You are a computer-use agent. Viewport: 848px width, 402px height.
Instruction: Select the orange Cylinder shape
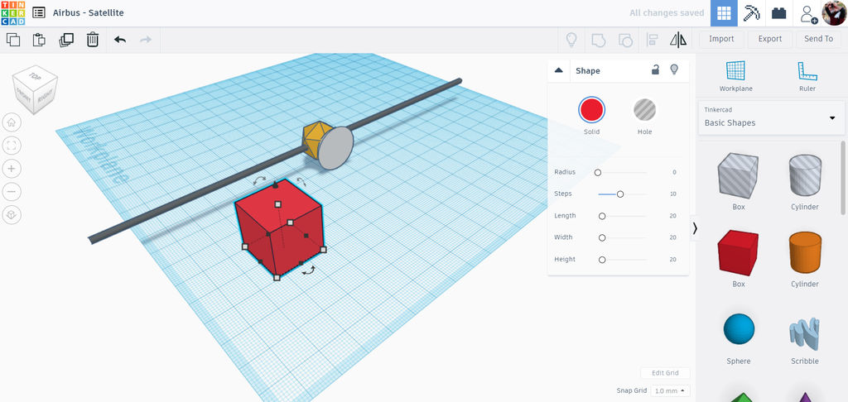coord(805,252)
